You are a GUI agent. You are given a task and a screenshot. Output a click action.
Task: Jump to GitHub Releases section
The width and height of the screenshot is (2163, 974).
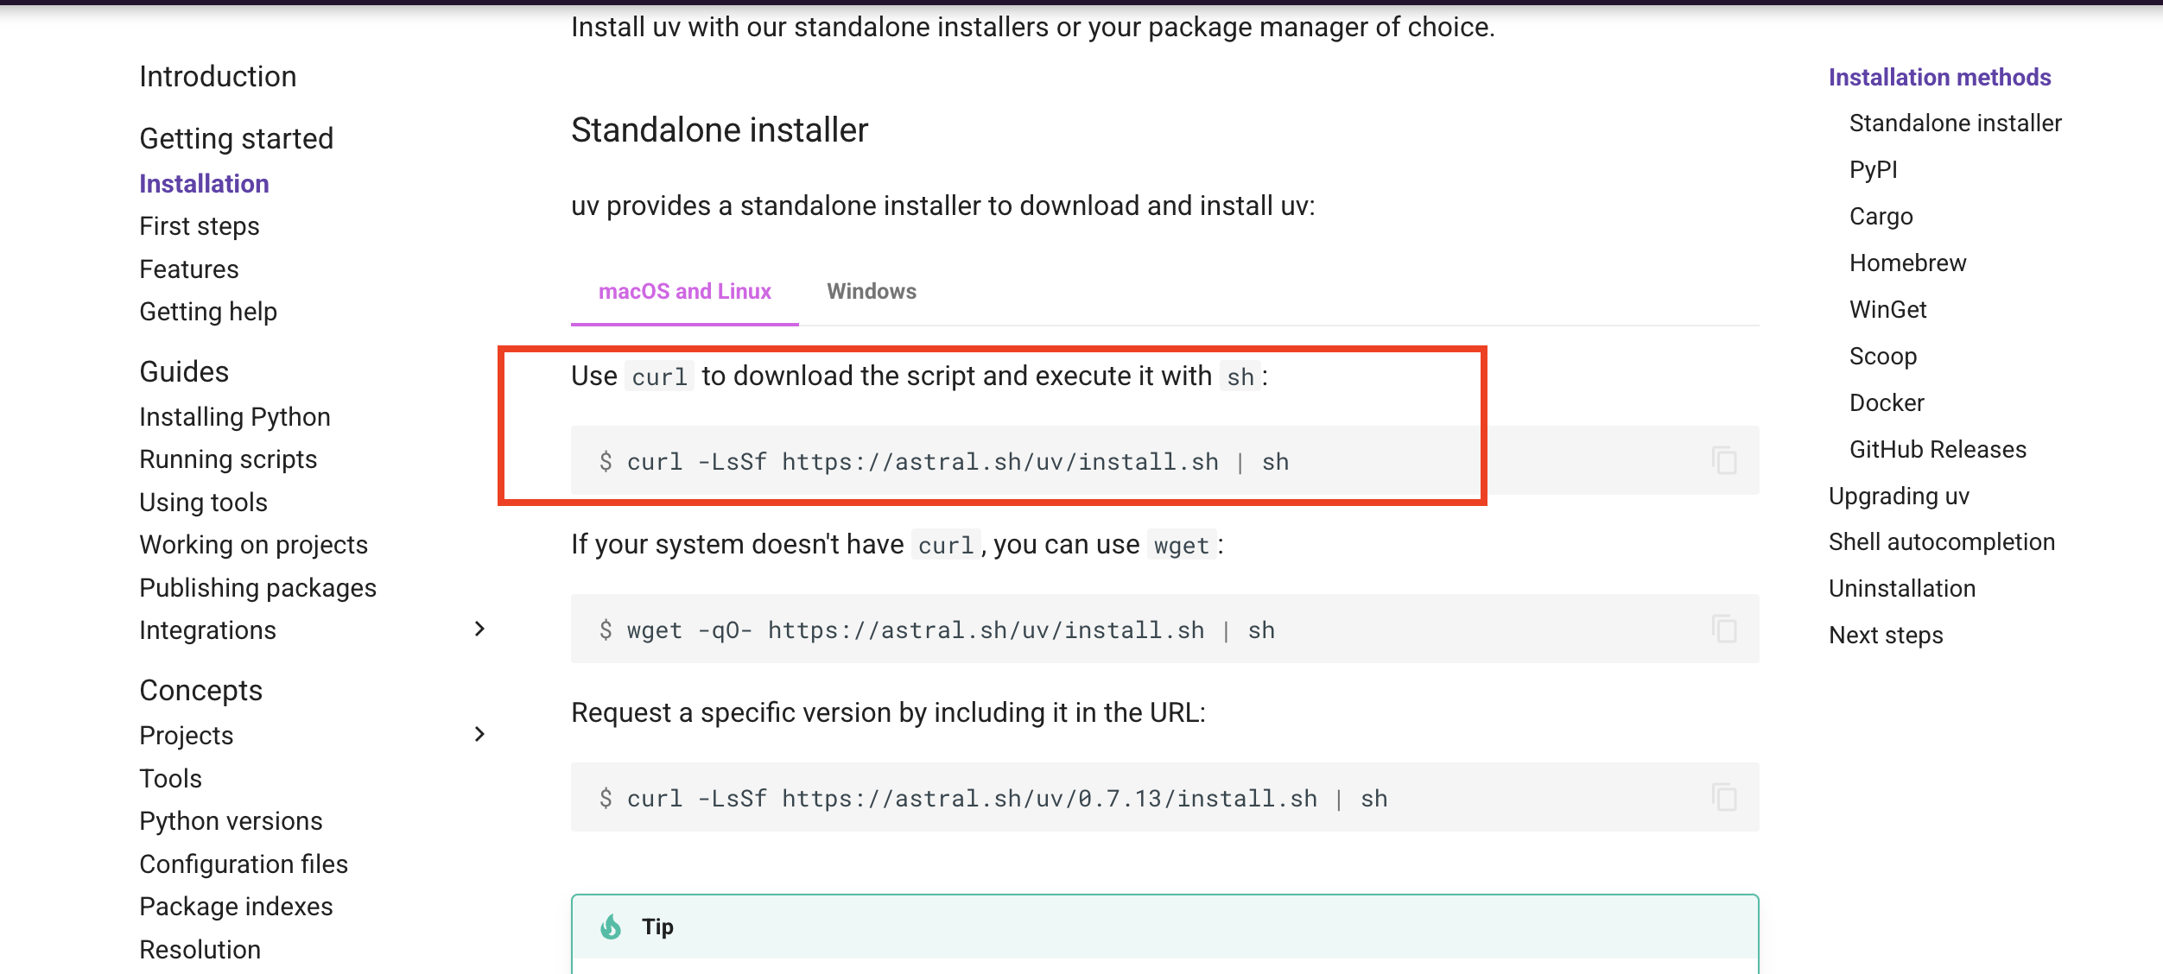(x=1937, y=449)
